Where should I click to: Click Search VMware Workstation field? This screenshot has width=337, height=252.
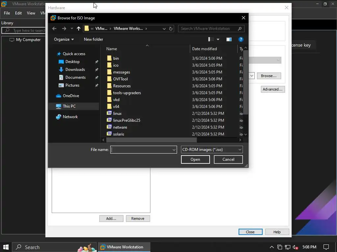pyautogui.click(x=208, y=29)
